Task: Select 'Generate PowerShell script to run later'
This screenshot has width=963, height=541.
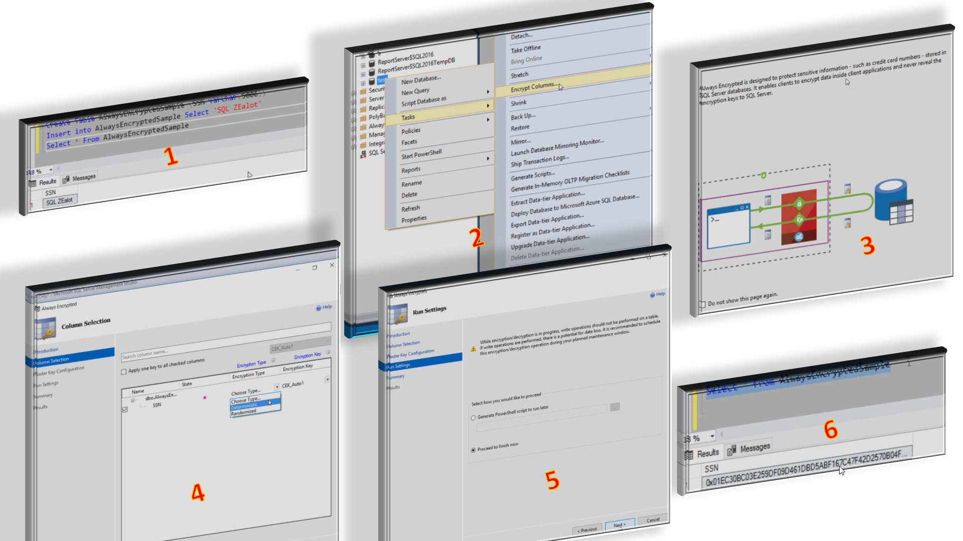Action: click(x=473, y=418)
